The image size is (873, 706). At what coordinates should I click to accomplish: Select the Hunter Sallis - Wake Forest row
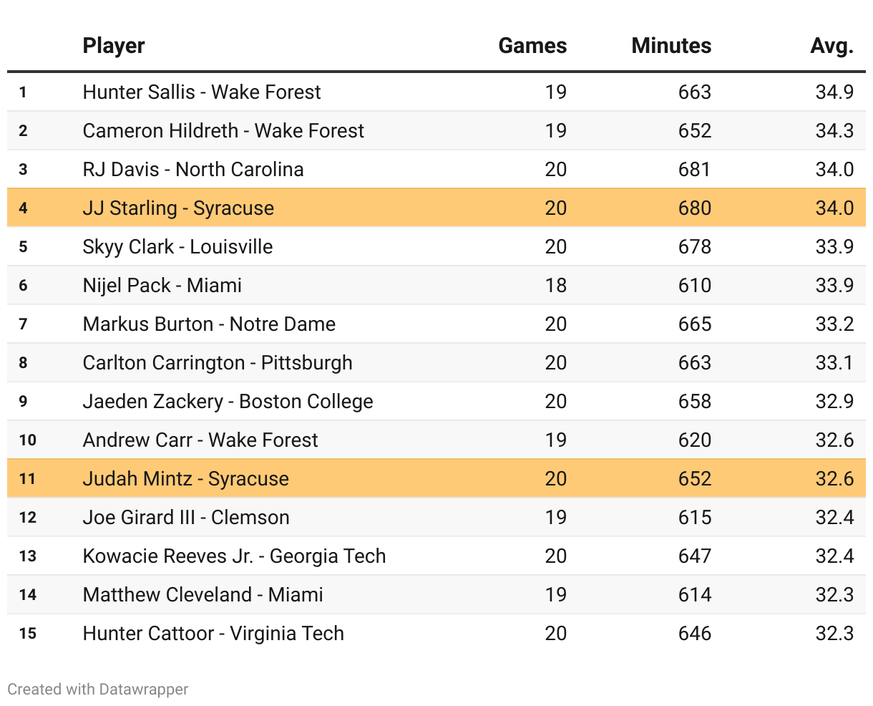click(202, 92)
